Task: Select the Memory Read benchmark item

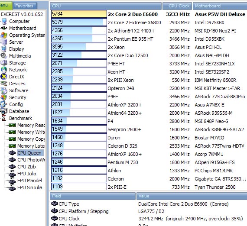Action: tap(31, 125)
